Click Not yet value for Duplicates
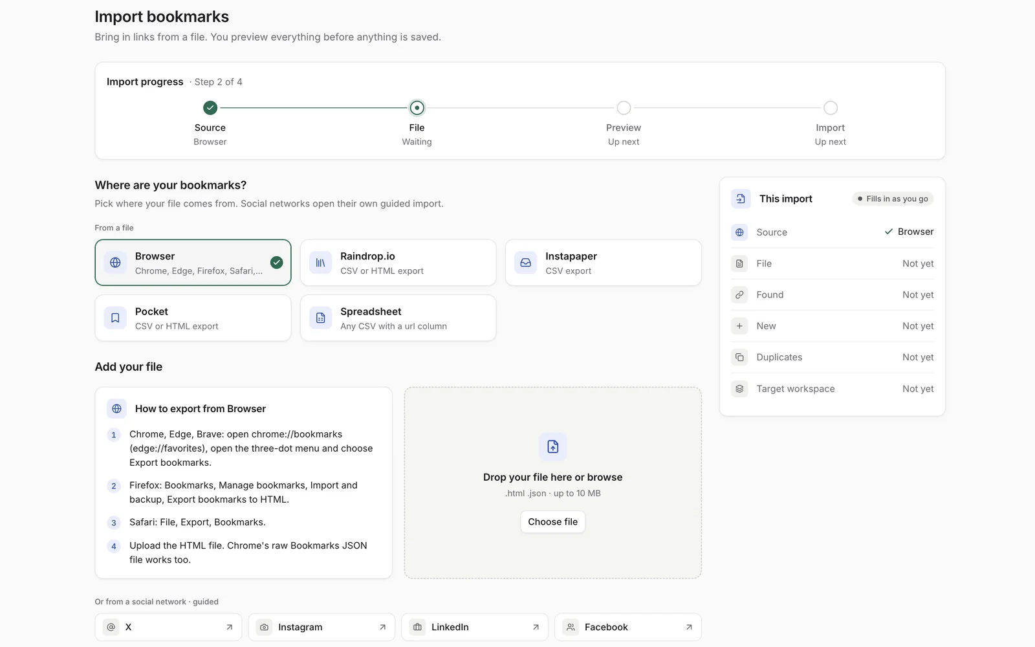This screenshot has width=1035, height=647. point(918,357)
